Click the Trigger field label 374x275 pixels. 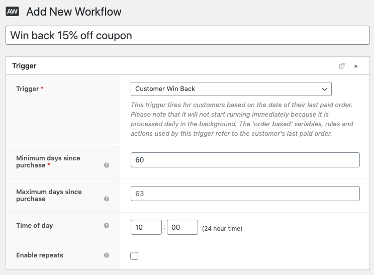tap(28, 89)
